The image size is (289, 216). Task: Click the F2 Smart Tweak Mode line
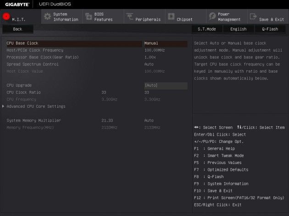tap(219, 156)
